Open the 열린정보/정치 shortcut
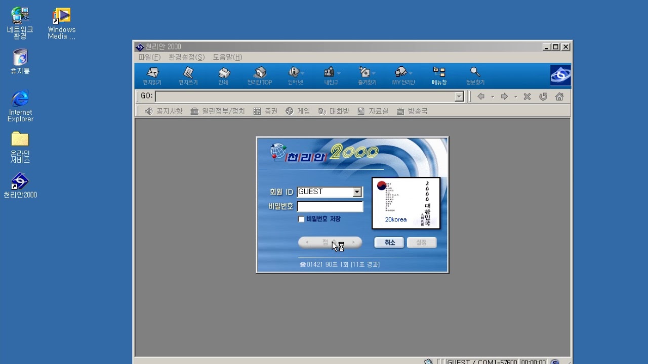 [218, 111]
